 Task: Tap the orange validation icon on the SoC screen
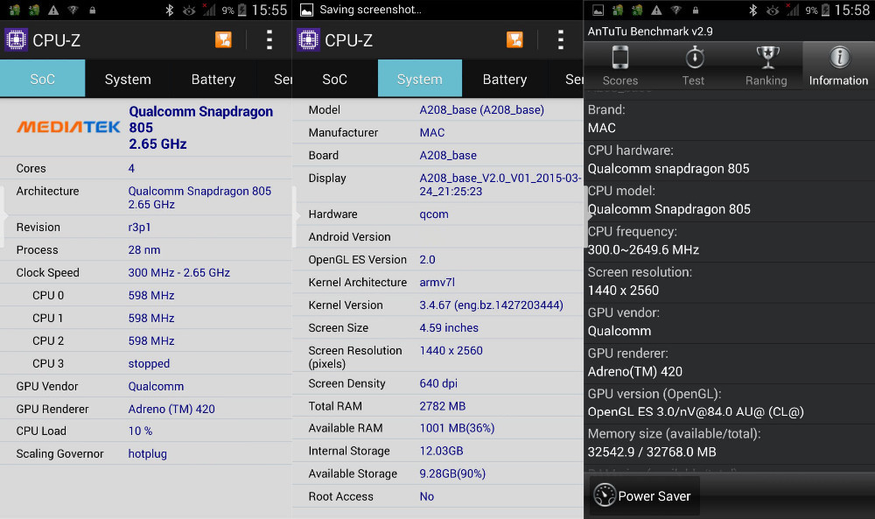[223, 40]
